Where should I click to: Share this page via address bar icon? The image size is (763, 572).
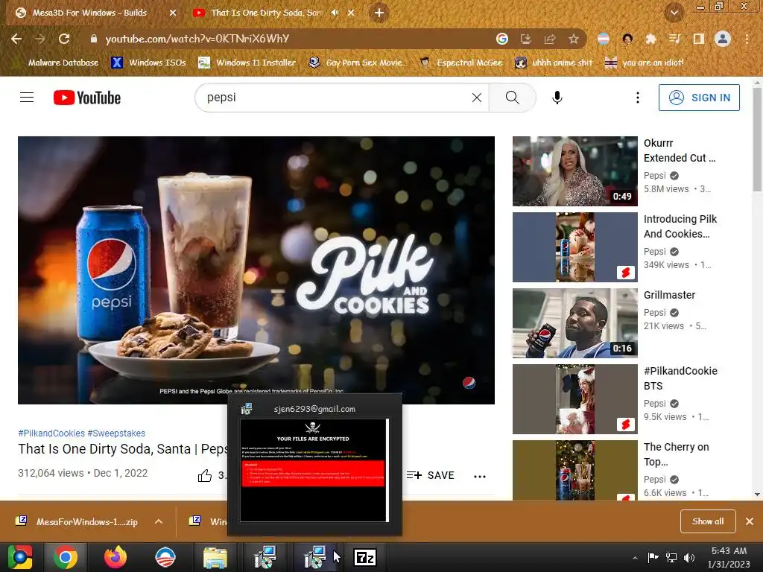coord(550,39)
